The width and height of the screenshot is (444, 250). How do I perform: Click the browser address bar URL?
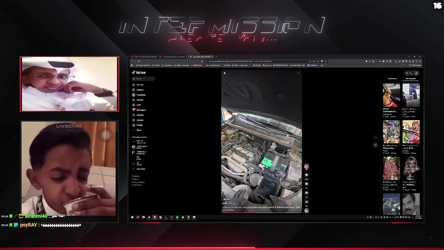point(240,61)
